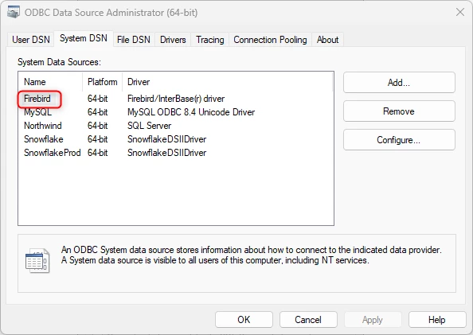The width and height of the screenshot is (473, 335).
Task: Select the Connection Pooling tab
Action: coord(270,40)
